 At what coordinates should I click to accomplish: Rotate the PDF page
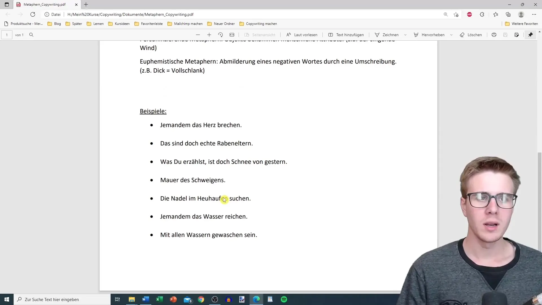coord(220,35)
